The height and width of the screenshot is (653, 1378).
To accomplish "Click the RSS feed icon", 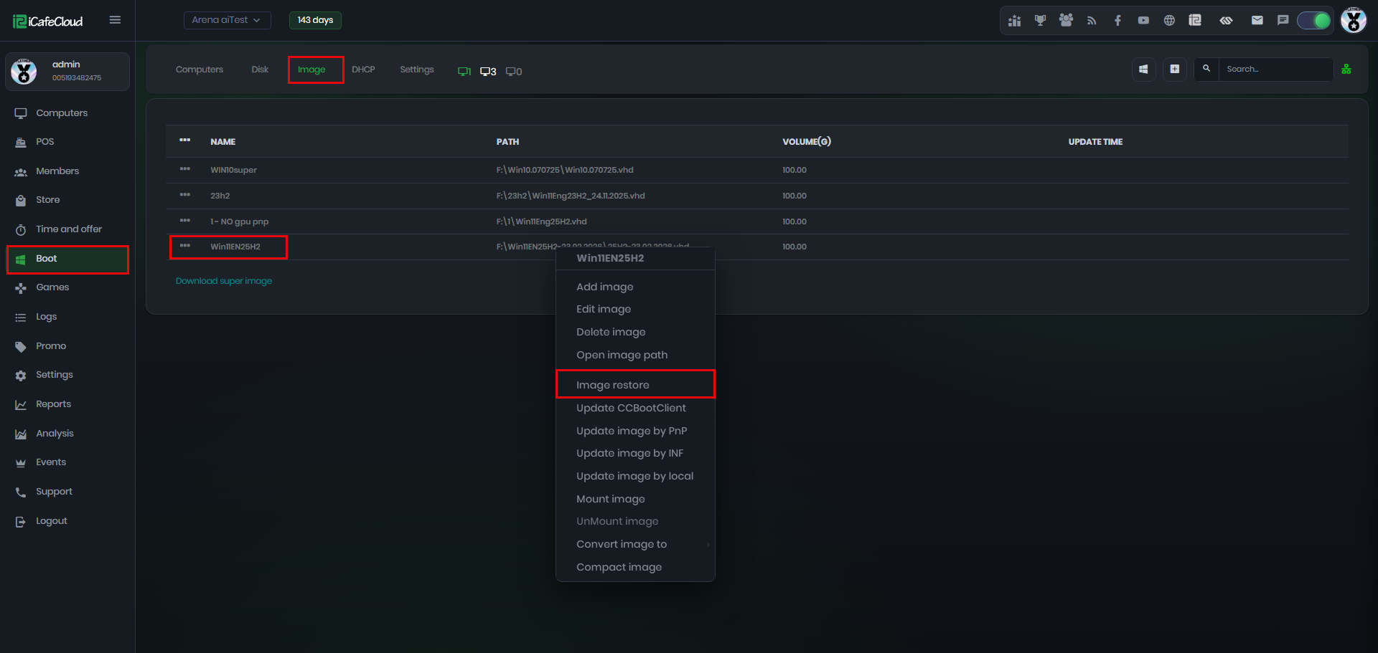I will coord(1092,21).
